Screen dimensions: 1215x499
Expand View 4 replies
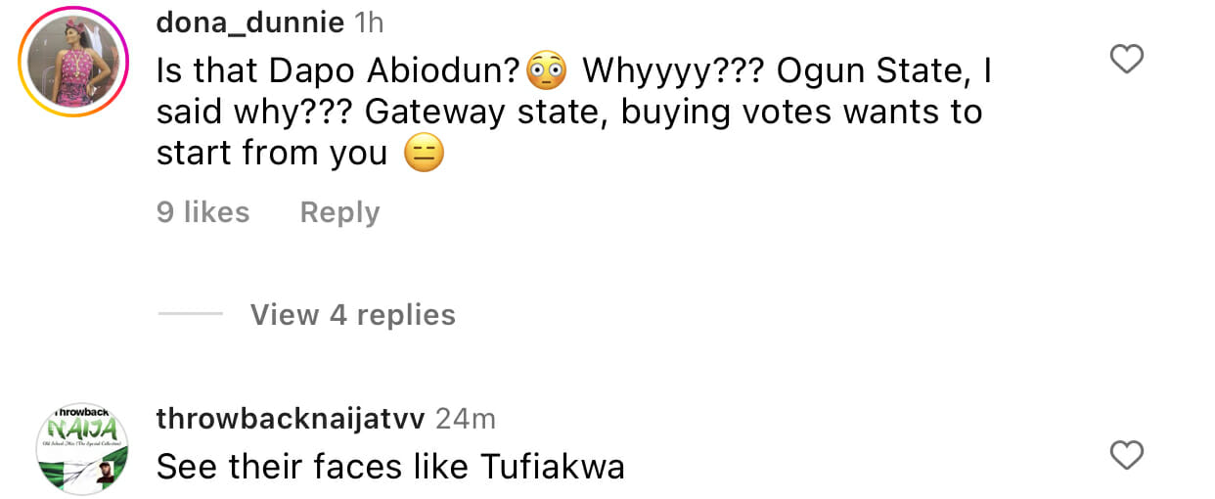point(352,315)
